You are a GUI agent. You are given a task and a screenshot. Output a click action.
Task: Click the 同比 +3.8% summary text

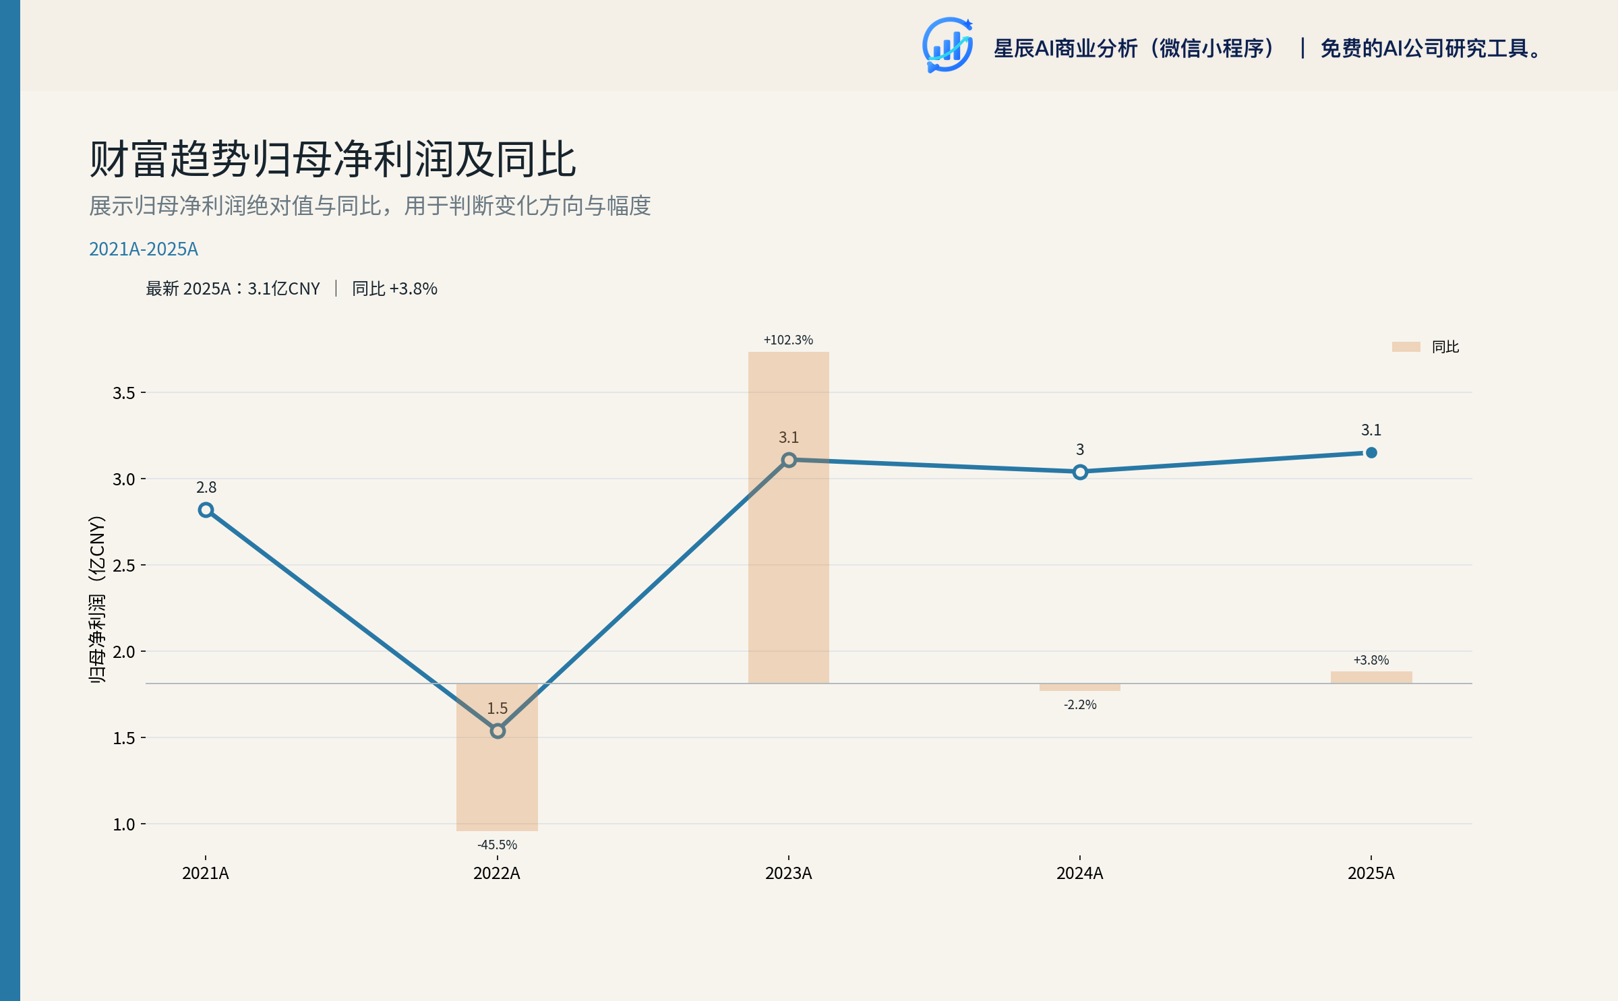[395, 289]
